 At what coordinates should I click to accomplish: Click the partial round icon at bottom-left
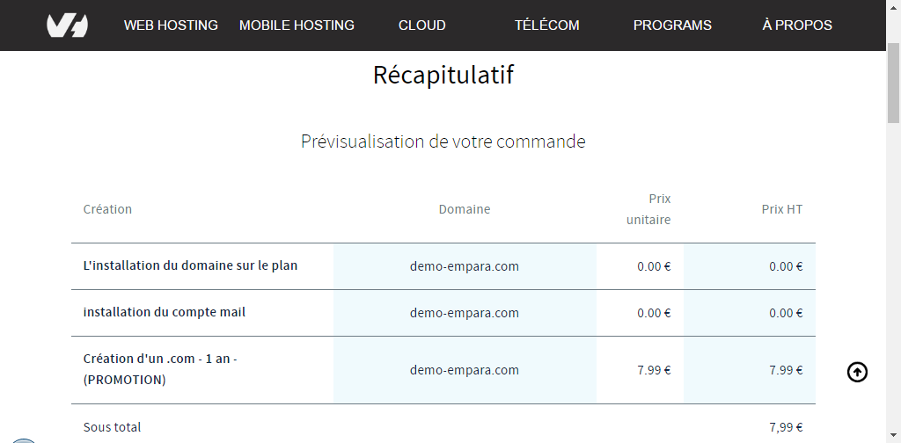[24, 440]
